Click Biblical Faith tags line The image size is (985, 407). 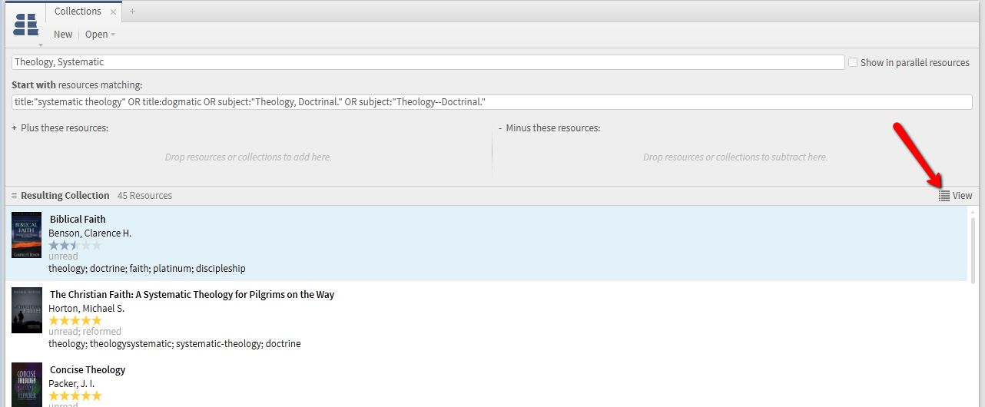(147, 268)
